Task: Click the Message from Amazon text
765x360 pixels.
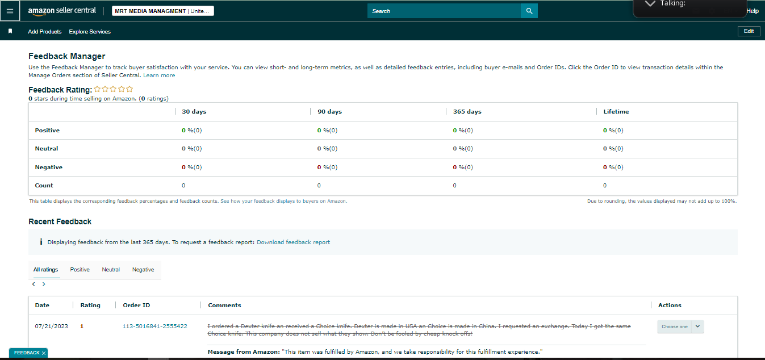Action: click(375, 352)
